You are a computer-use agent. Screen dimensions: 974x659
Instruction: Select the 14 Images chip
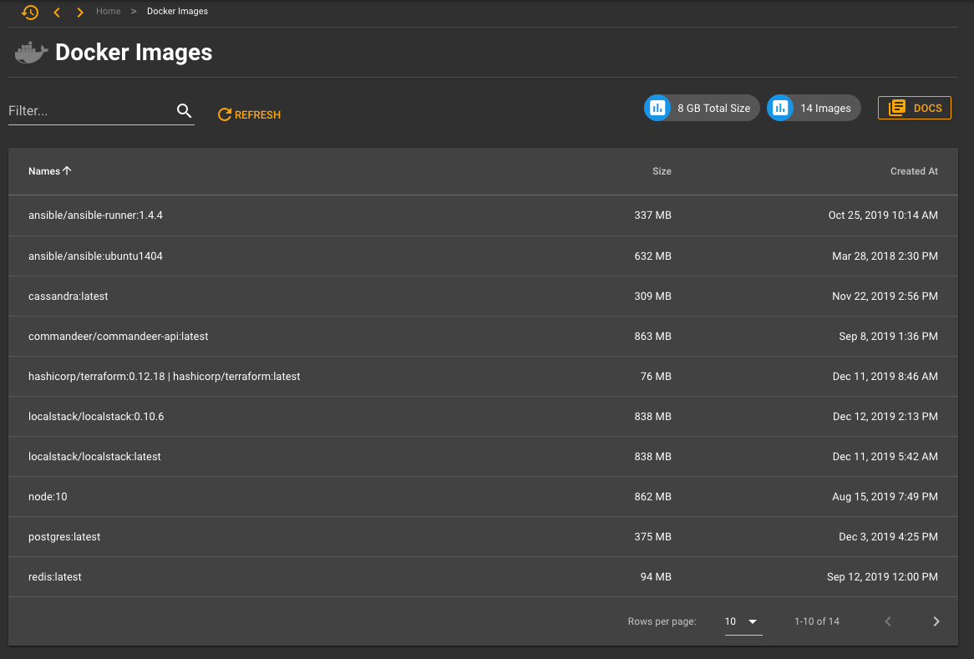click(x=814, y=108)
